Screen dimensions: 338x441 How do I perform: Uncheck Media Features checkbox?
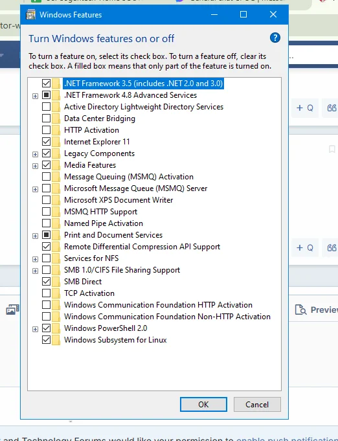pyautogui.click(x=46, y=165)
